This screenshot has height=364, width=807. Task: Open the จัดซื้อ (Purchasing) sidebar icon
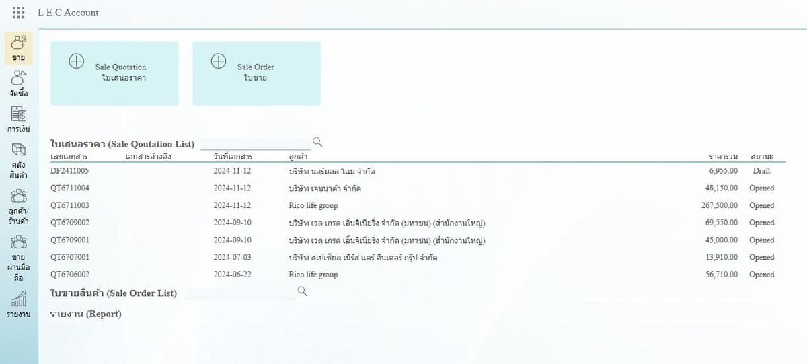[x=19, y=83]
